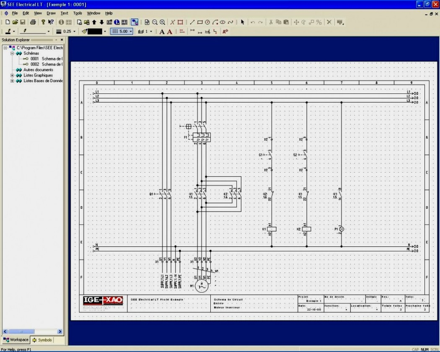
Task: Open the project with the Open folder icon
Action: [x=16, y=22]
